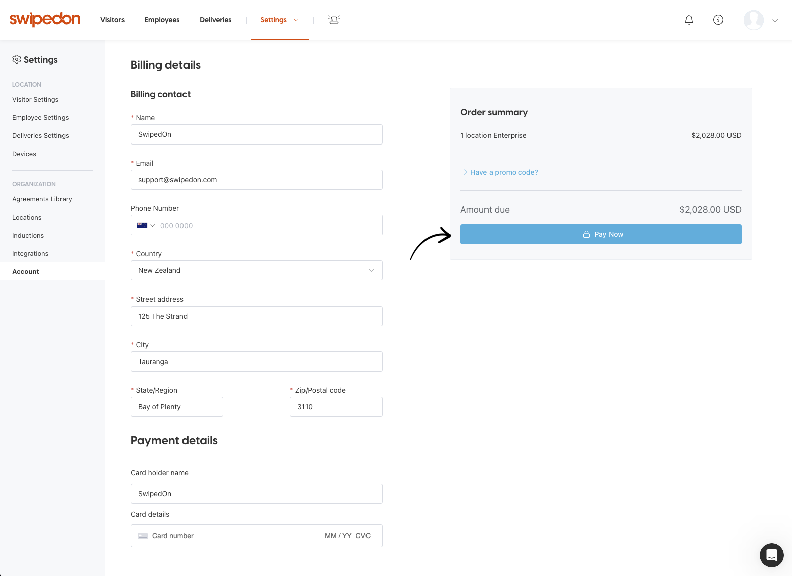Open Deliveries Settings in sidebar
Image resolution: width=792 pixels, height=576 pixels.
(x=40, y=135)
